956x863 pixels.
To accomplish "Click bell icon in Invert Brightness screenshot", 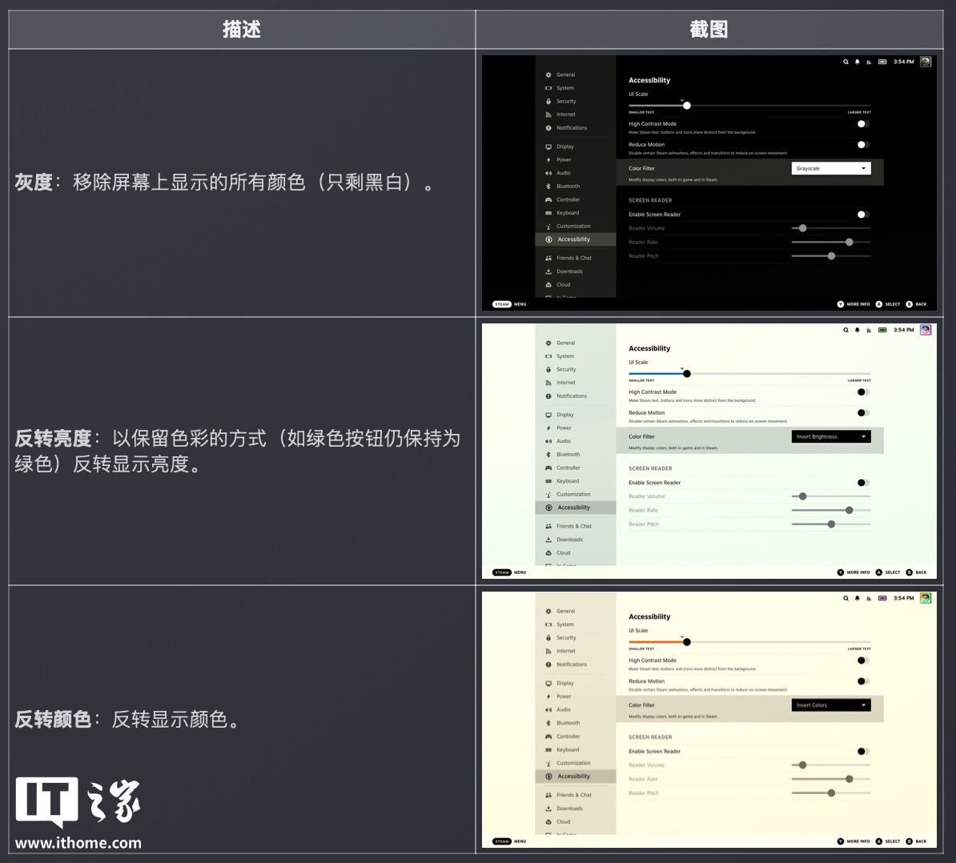I will [858, 330].
